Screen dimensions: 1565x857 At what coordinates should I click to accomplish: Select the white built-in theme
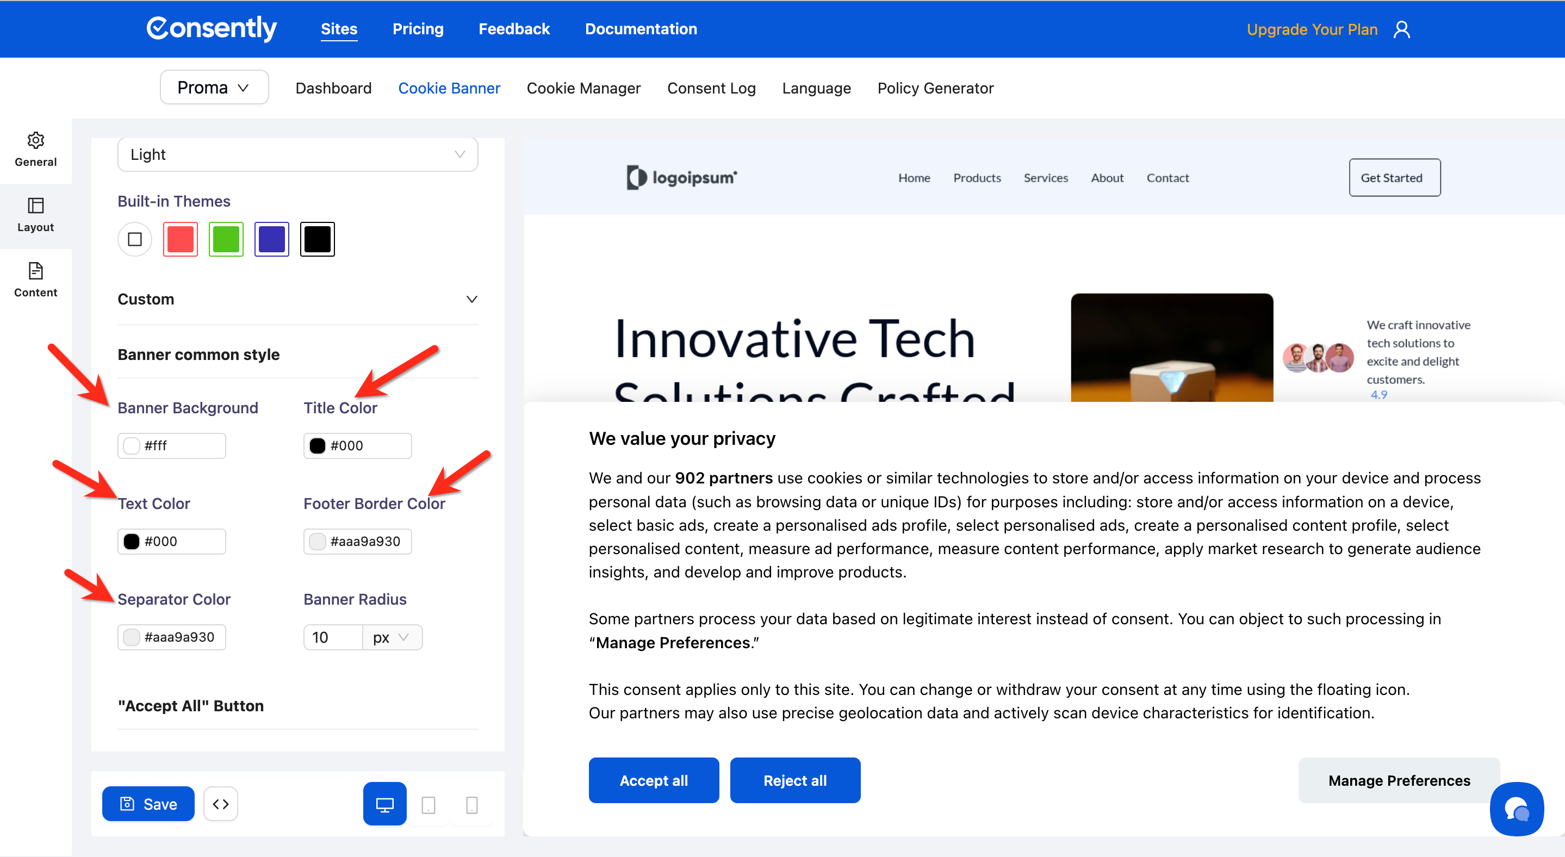pos(135,239)
